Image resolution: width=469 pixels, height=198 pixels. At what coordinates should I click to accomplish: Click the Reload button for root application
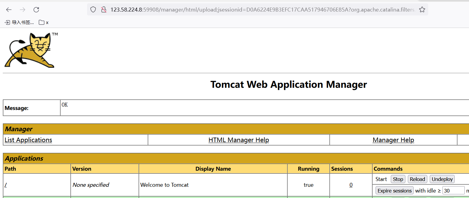pos(417,179)
